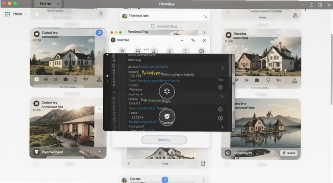
Task: Open the gear icon at left of KtumAs toolbar
Action: pyautogui.click(x=122, y=51)
